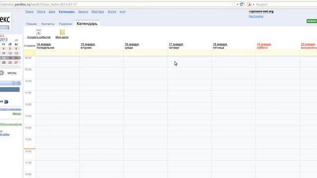Select day 6 in the mini calendar
Viewport: 317px width, 178px height.
(x=16, y=48)
